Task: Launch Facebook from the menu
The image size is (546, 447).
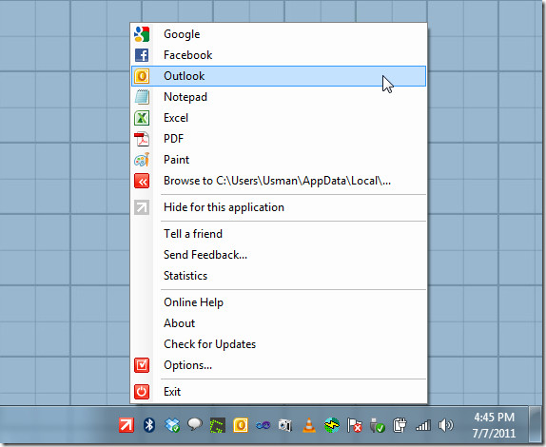Action: pos(279,55)
